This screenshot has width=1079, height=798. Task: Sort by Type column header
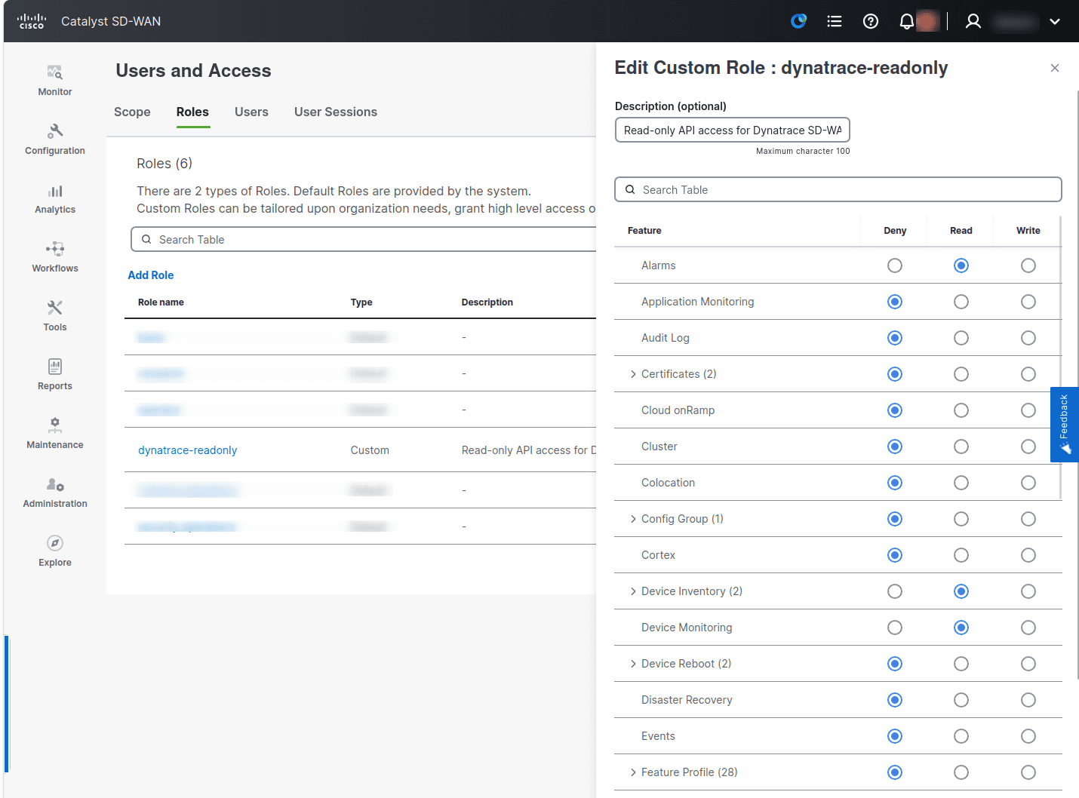coord(361,302)
